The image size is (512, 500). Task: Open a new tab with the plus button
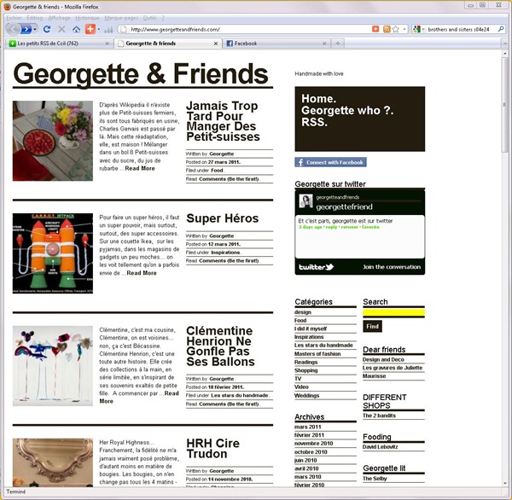pos(338,44)
